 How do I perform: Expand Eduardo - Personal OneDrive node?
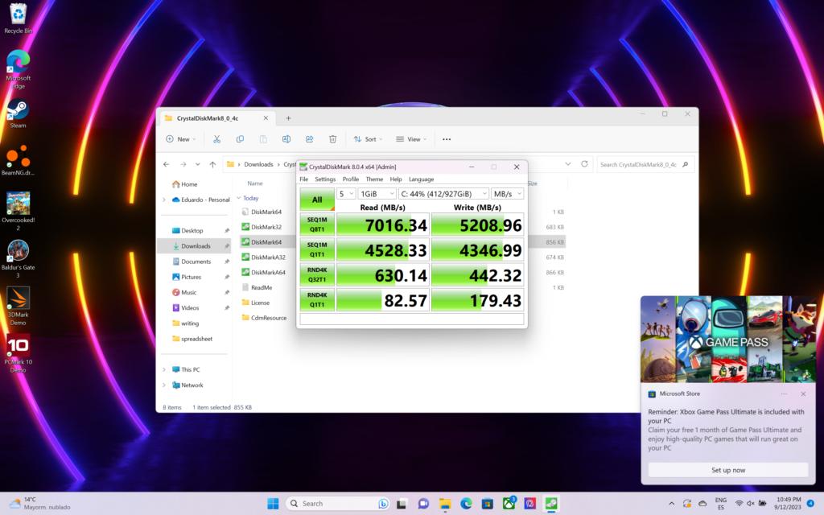pyautogui.click(x=164, y=200)
